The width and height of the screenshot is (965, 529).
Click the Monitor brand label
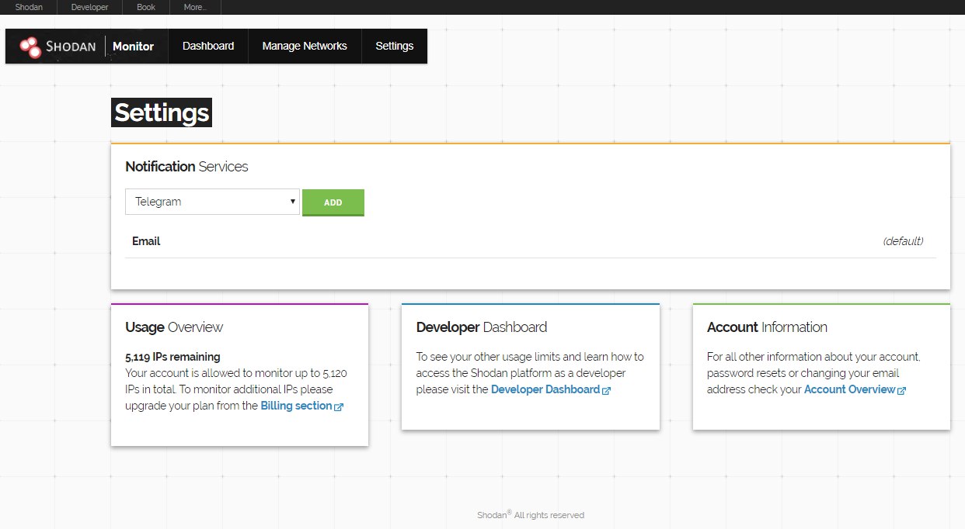tap(133, 47)
